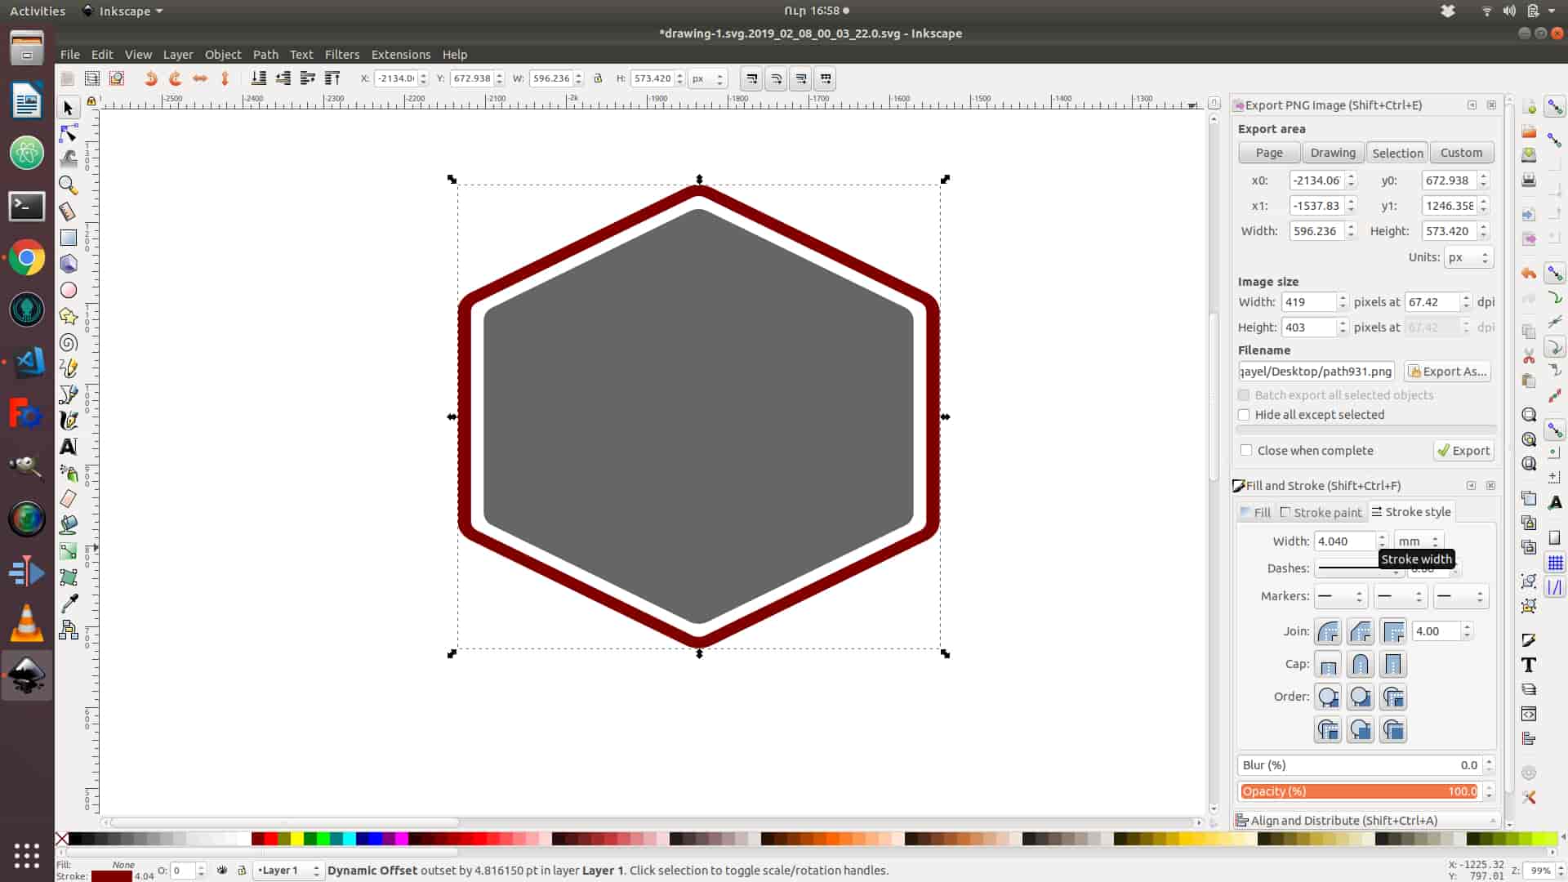Click the Export As... button
This screenshot has width=1568, height=882.
tap(1447, 372)
